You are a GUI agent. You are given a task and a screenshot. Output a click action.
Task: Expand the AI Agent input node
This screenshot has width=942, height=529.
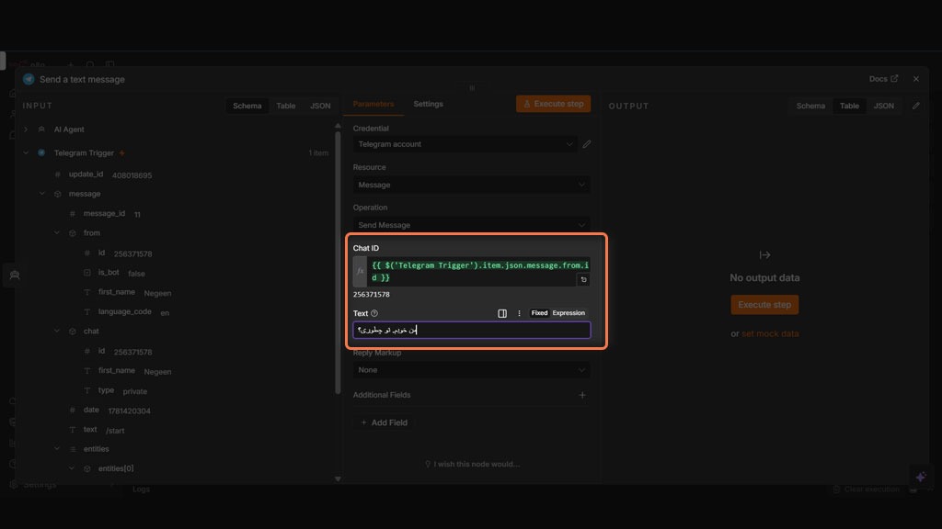pyautogui.click(x=26, y=129)
